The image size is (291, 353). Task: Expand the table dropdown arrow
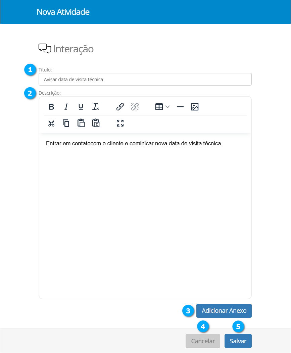pyautogui.click(x=167, y=107)
